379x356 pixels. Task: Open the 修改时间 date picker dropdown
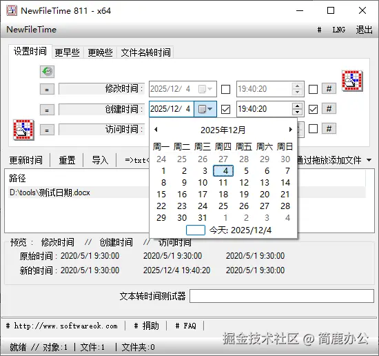tap(205, 89)
